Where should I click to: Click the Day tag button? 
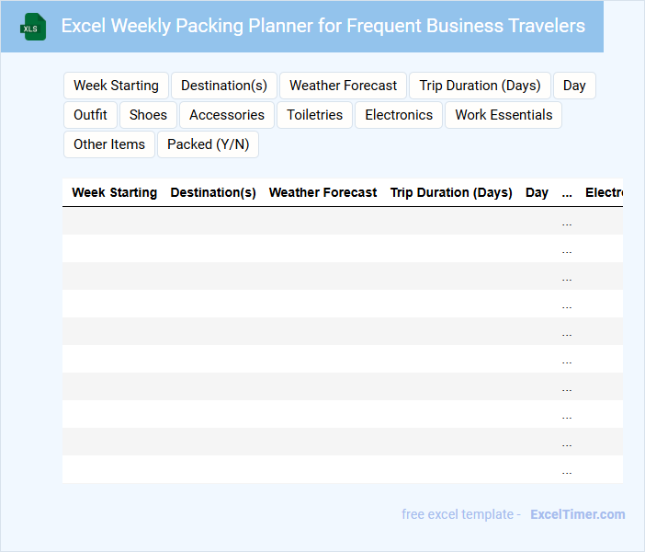574,86
